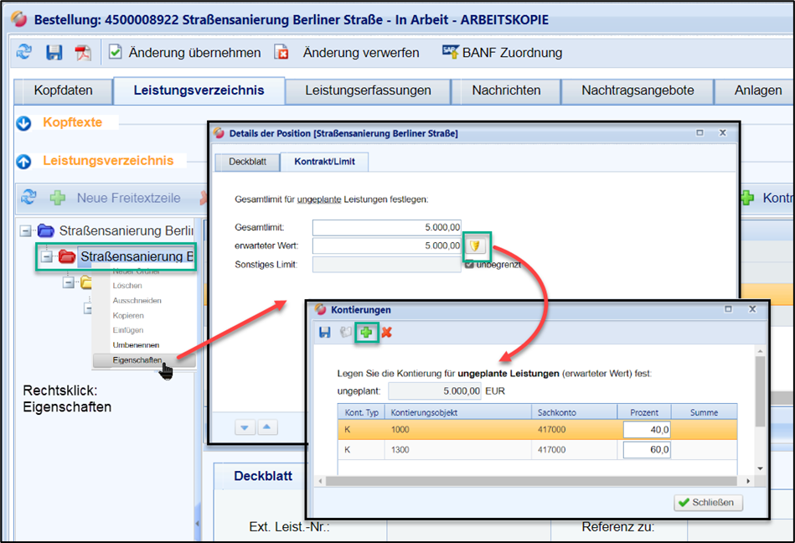Viewport: 795px width, 543px height.
Task: Add new row with green plus in Kontierungen
Action: 366,333
